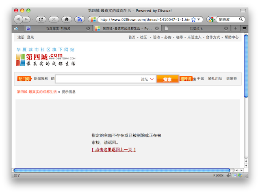The image size is (260, 194).
Task: Click the 第四城 site logo
Action: (x=45, y=59)
